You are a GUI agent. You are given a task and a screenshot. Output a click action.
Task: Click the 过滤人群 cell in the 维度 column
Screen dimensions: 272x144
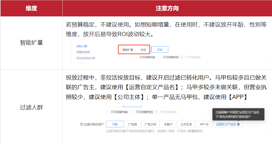click(31, 107)
